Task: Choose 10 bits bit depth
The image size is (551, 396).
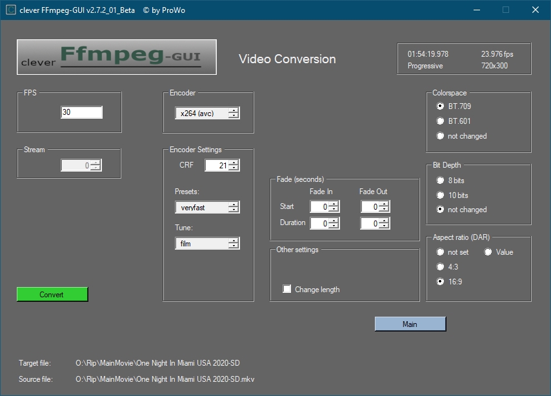Action: click(441, 195)
